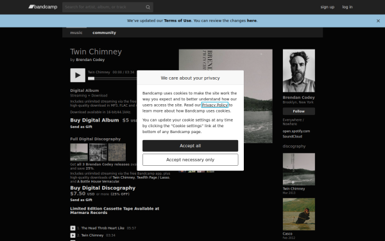This screenshot has height=241, width=385.
Task: Open the Limited Edition Cassette Tape at Marmara Records link
Action: (x=115, y=211)
